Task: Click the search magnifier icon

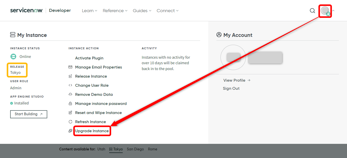Action: (x=312, y=11)
